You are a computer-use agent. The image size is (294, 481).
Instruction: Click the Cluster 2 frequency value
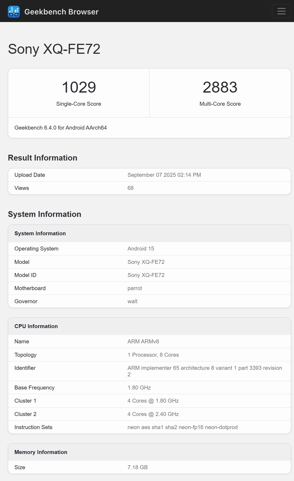(153, 414)
